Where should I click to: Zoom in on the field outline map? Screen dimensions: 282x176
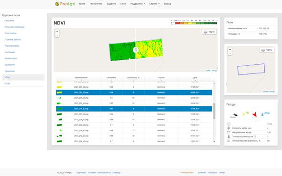pos(230,49)
